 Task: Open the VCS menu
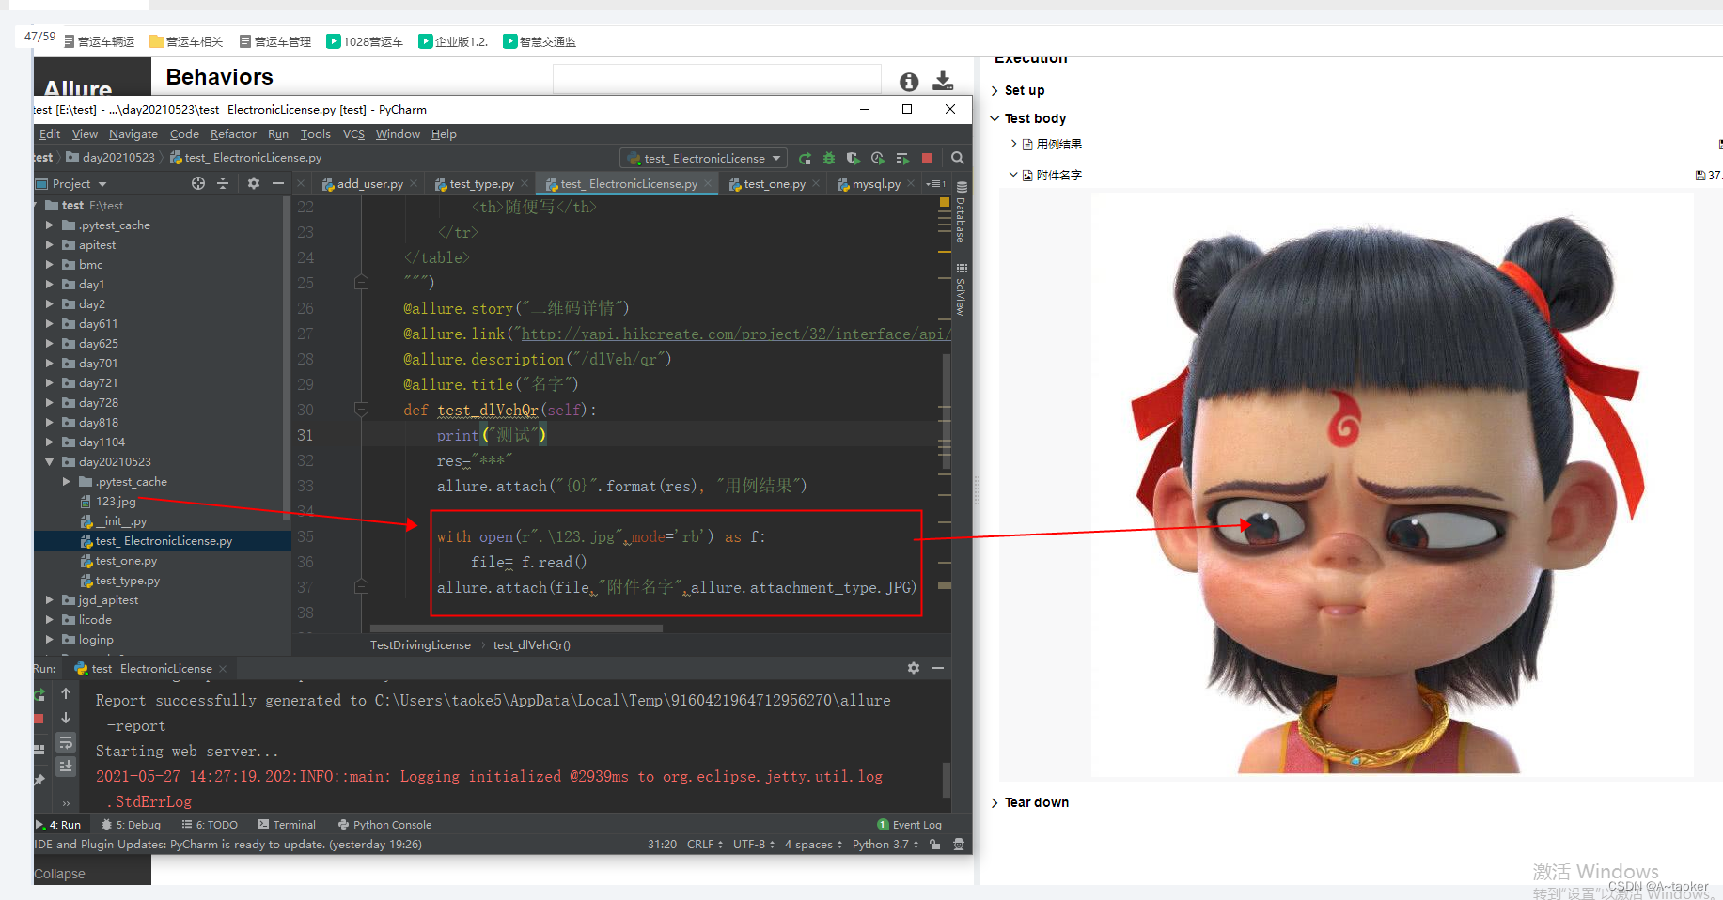tap(353, 134)
